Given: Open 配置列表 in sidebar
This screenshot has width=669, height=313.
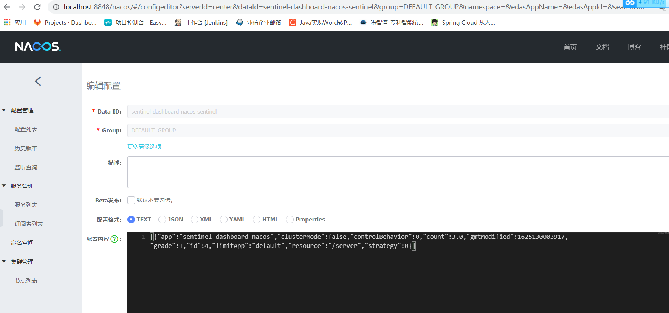Looking at the screenshot, I should click(26, 129).
